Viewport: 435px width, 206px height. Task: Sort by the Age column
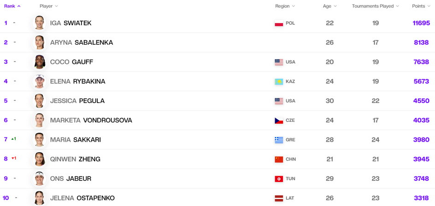point(330,6)
